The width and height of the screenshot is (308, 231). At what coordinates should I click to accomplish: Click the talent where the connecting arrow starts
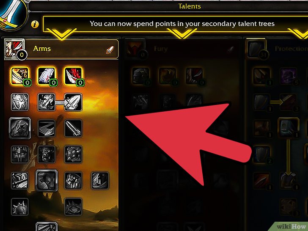click(x=47, y=102)
